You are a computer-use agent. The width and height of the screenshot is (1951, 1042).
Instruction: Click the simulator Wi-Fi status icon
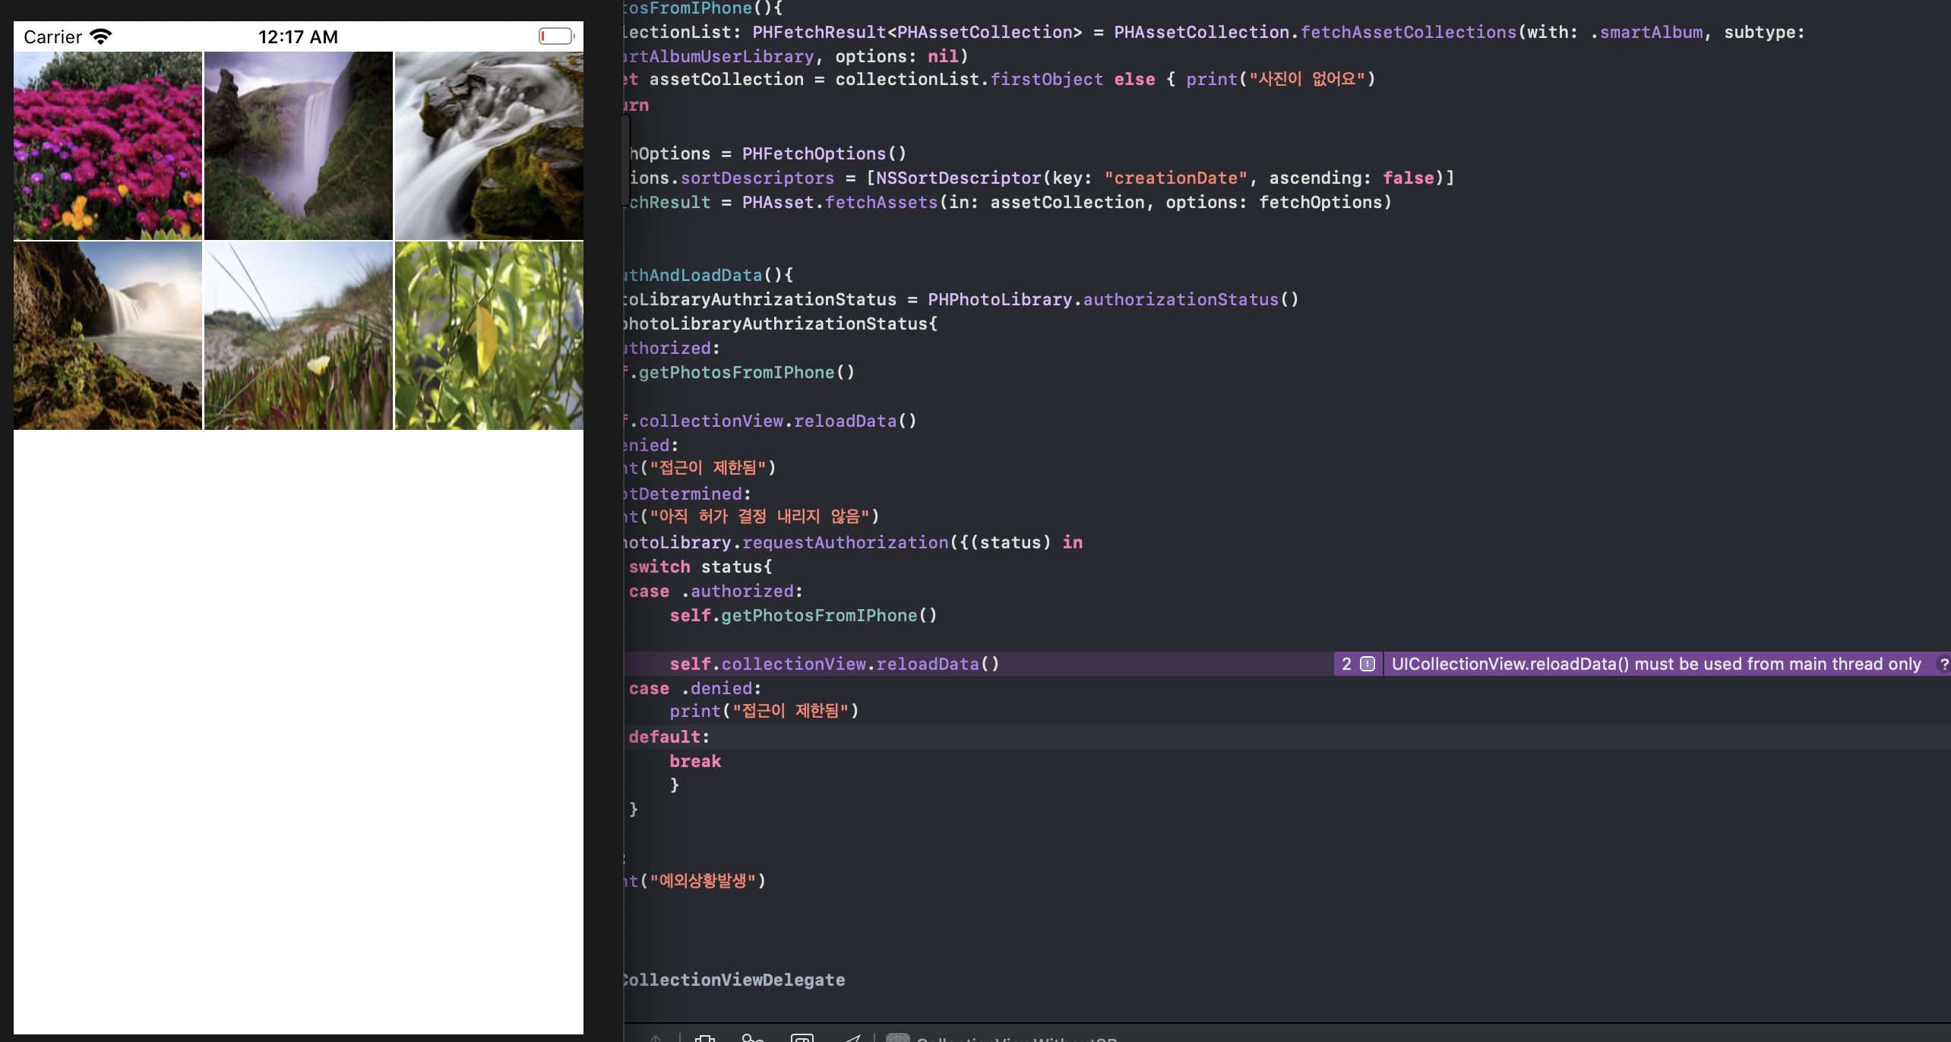point(100,36)
